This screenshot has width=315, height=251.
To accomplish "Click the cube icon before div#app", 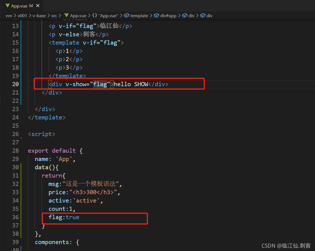I will [156, 16].
